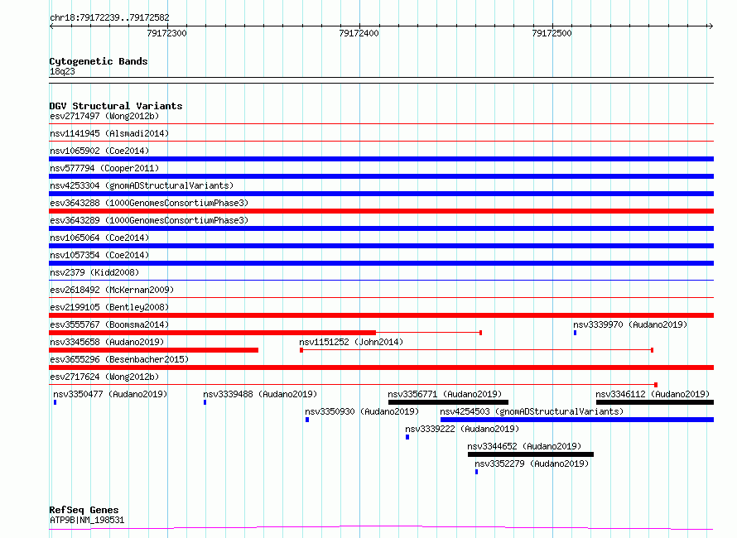Open esv2717624 (Wong2012b) label

(x=104, y=377)
